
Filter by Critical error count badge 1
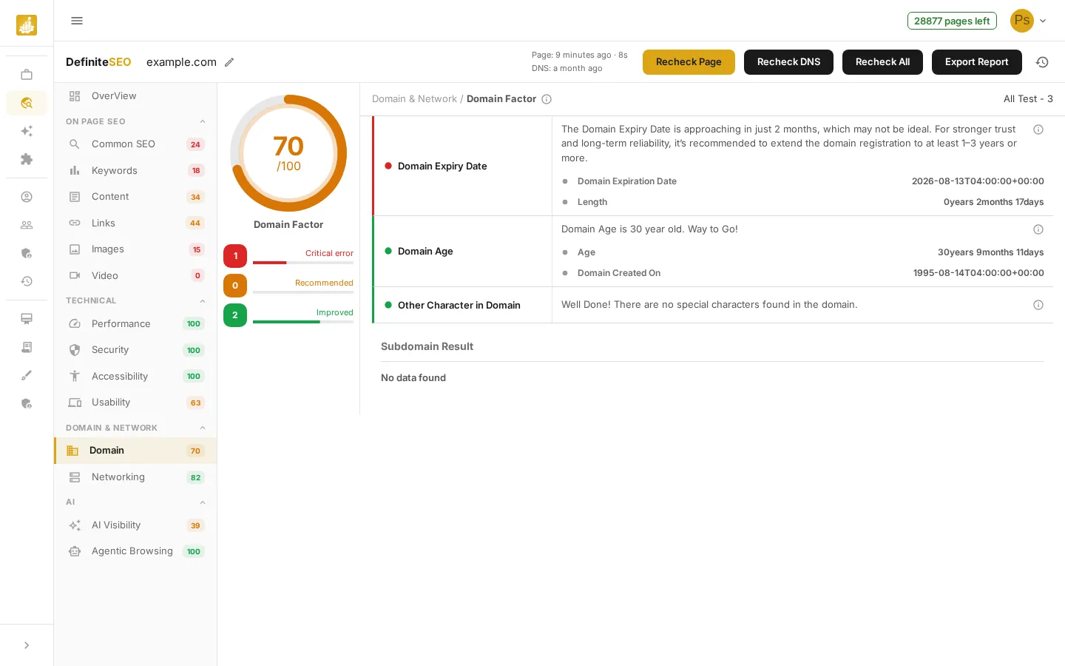(235, 256)
